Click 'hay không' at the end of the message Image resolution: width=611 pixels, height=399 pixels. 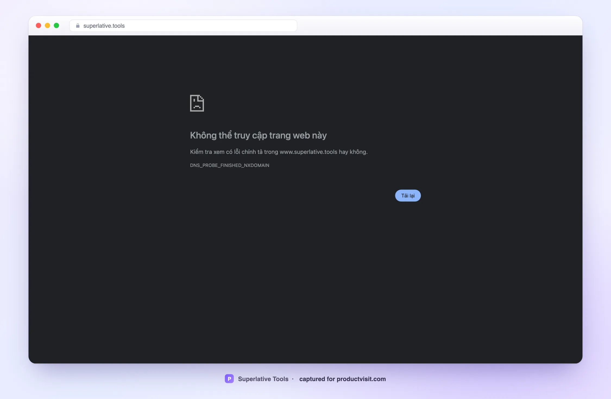353,152
